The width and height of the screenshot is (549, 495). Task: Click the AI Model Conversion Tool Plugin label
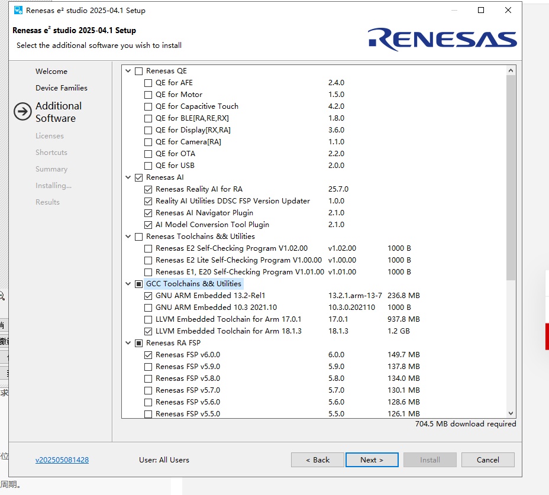(x=212, y=225)
